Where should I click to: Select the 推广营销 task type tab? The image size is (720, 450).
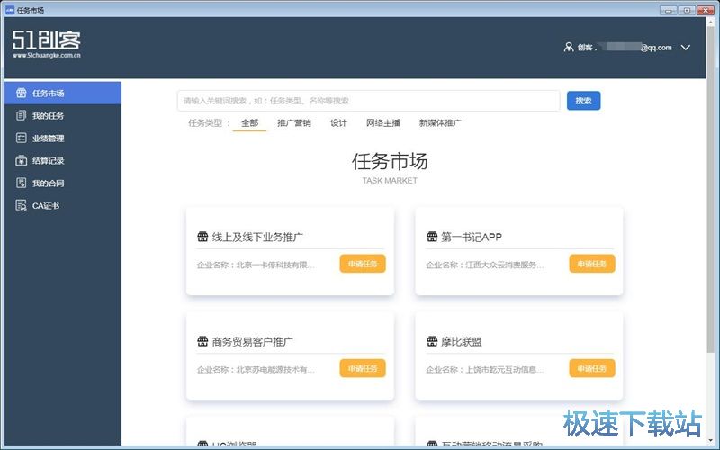pos(294,123)
